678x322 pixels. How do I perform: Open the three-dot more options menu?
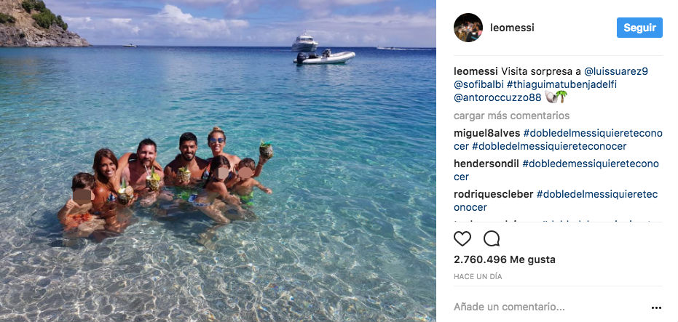pos(657,307)
